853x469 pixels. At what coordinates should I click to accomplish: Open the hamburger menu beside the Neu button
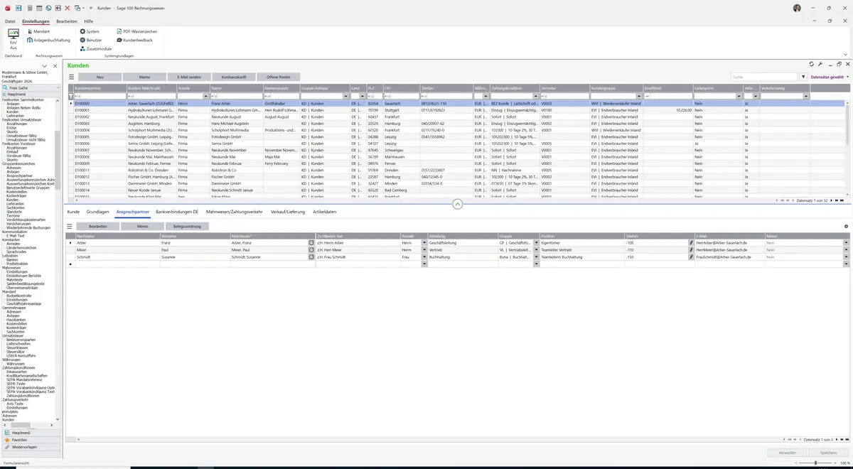pos(71,77)
